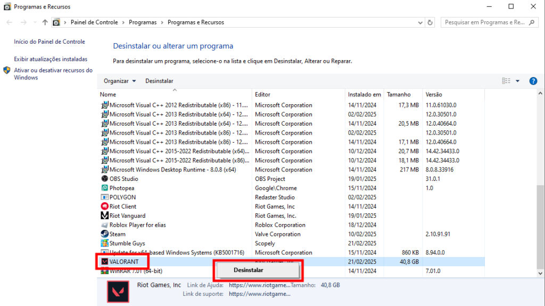The height and width of the screenshot is (306, 545).
Task: Click the Riot Client icon
Action: 105,206
